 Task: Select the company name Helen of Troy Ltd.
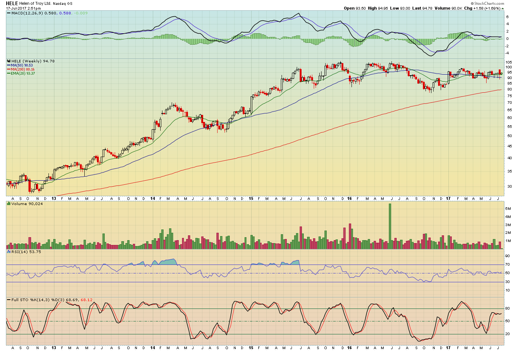[x=35, y=4]
